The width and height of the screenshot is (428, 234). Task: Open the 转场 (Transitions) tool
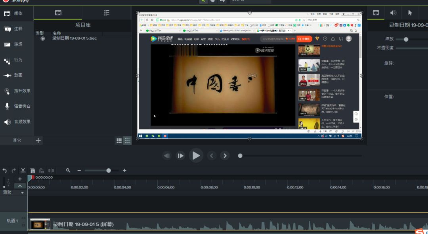coord(13,44)
